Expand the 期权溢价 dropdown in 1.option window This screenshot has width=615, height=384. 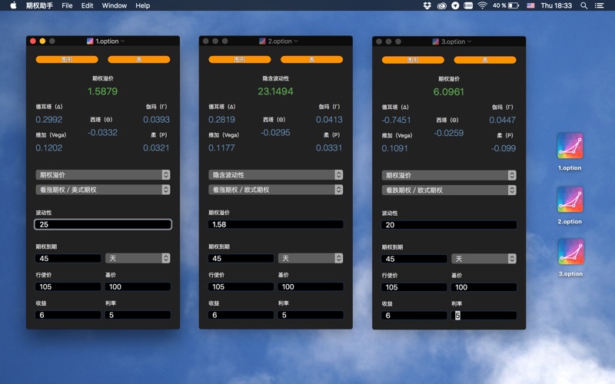point(102,175)
